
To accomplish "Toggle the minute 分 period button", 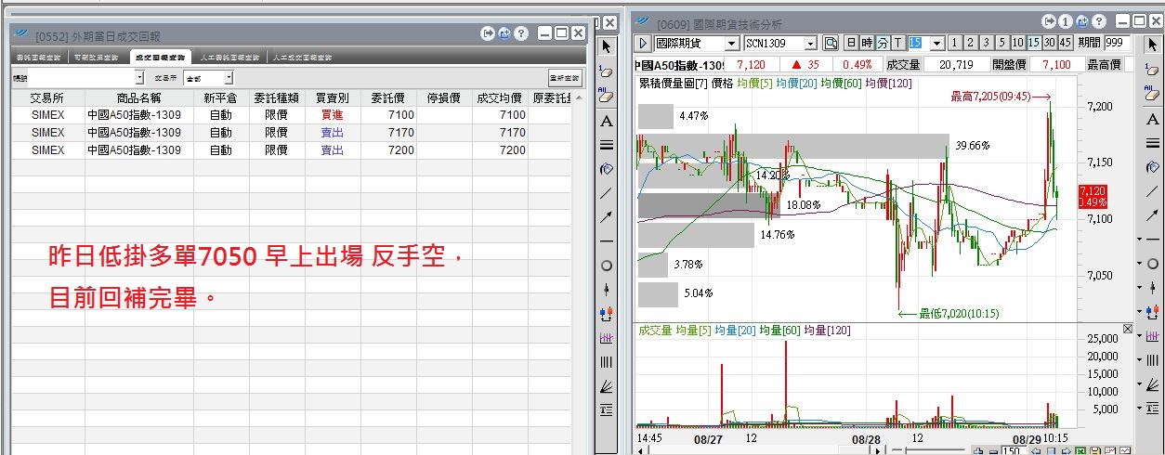I will pos(882,43).
